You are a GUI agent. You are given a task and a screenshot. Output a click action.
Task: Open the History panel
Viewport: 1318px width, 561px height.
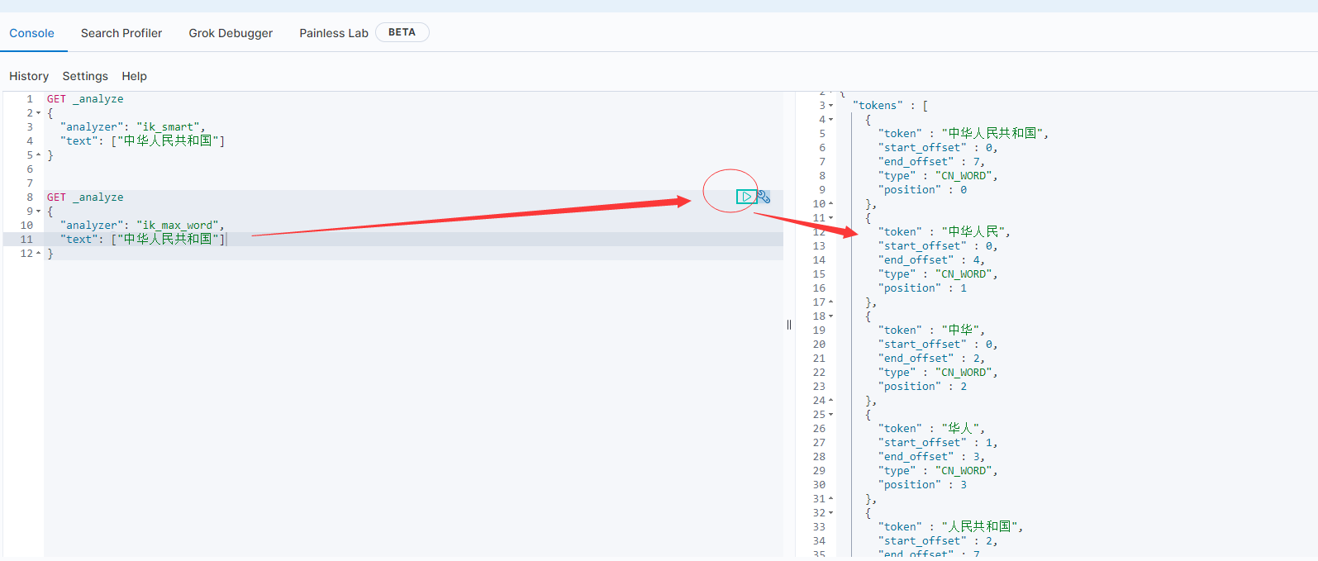coord(29,76)
